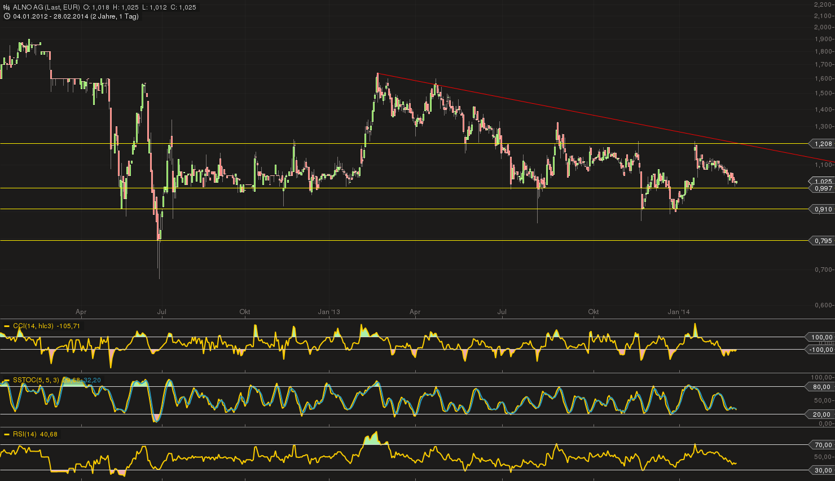Toggle the CCI(14, hlc3) indicator label
Image resolution: width=835 pixels, height=481 pixels.
pyautogui.click(x=33, y=325)
